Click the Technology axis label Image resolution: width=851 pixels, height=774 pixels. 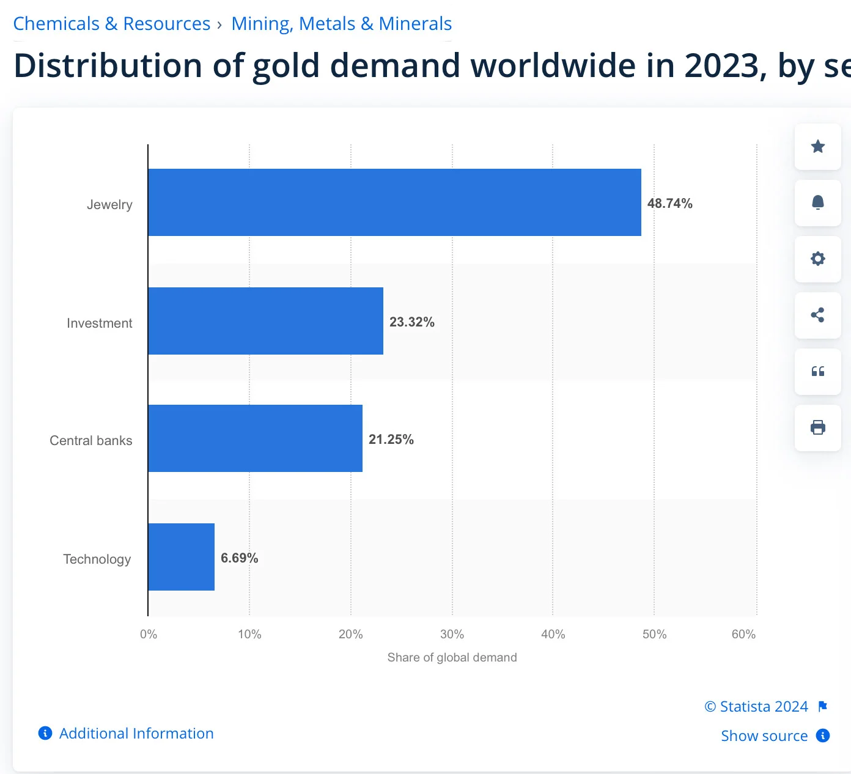(x=97, y=559)
